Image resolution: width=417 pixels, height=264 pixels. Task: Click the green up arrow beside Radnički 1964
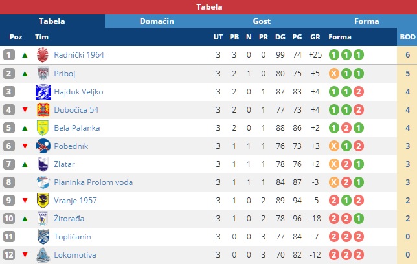pos(25,55)
